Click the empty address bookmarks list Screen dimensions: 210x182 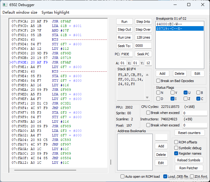pos(135,152)
